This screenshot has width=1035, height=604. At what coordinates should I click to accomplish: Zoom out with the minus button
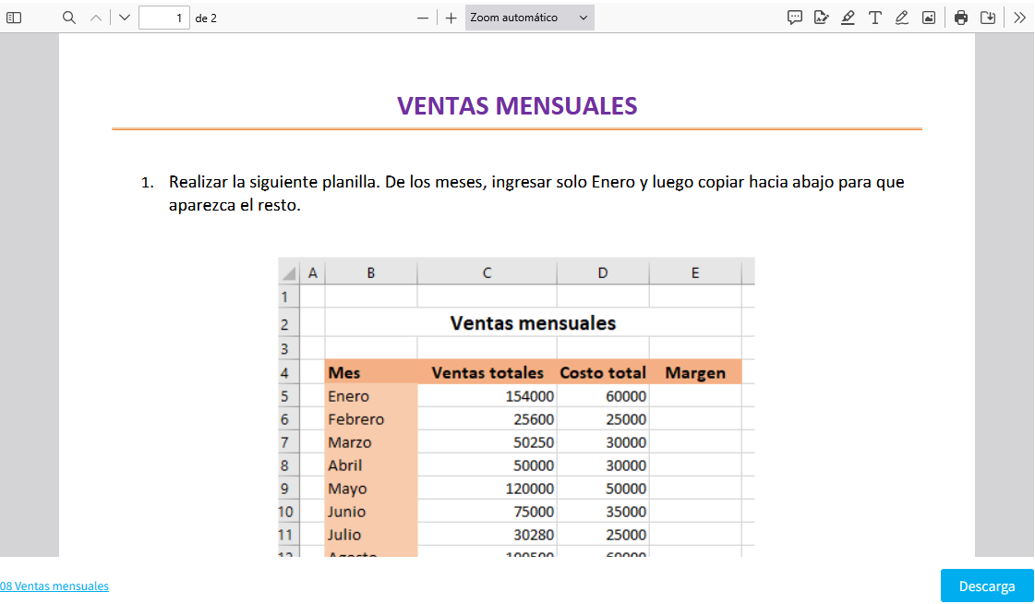[423, 18]
